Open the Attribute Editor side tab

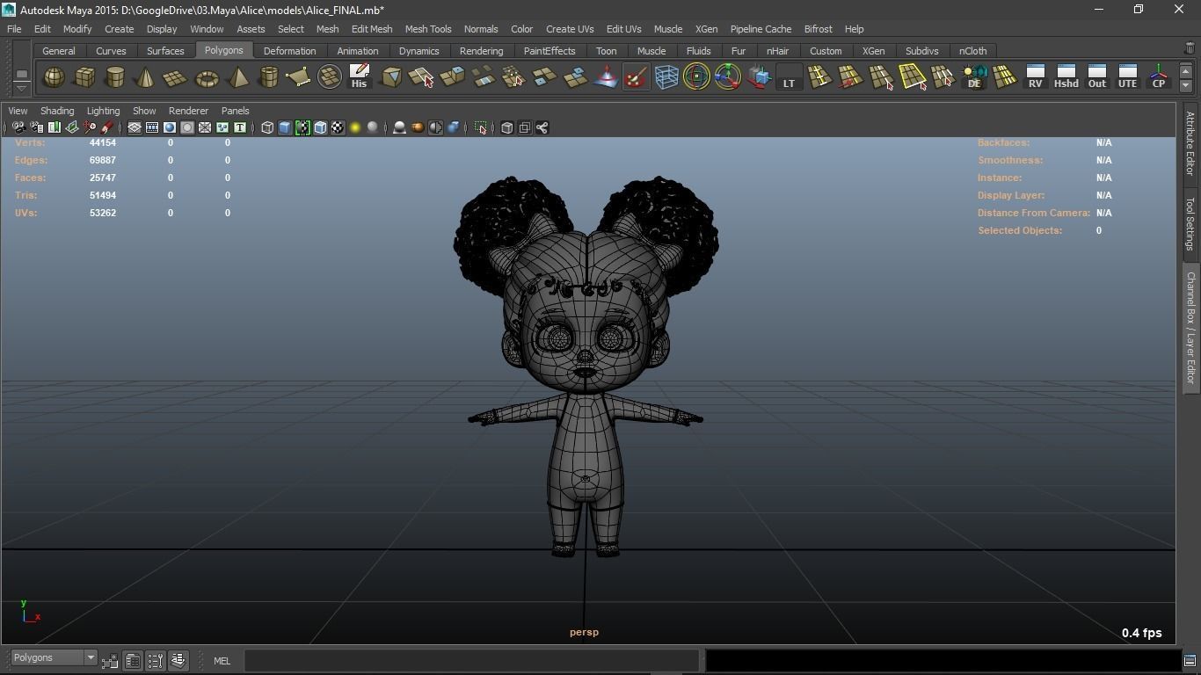click(x=1190, y=144)
